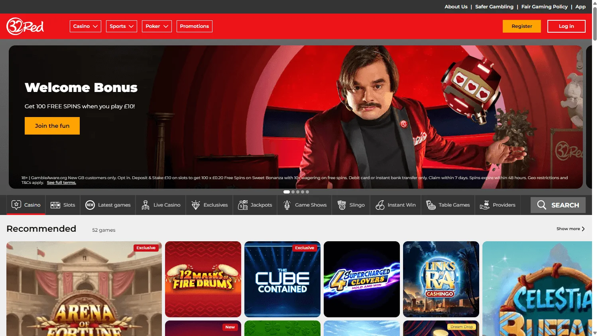598x336 pixels.
Task: Open the See full terms link
Action: coord(61,183)
